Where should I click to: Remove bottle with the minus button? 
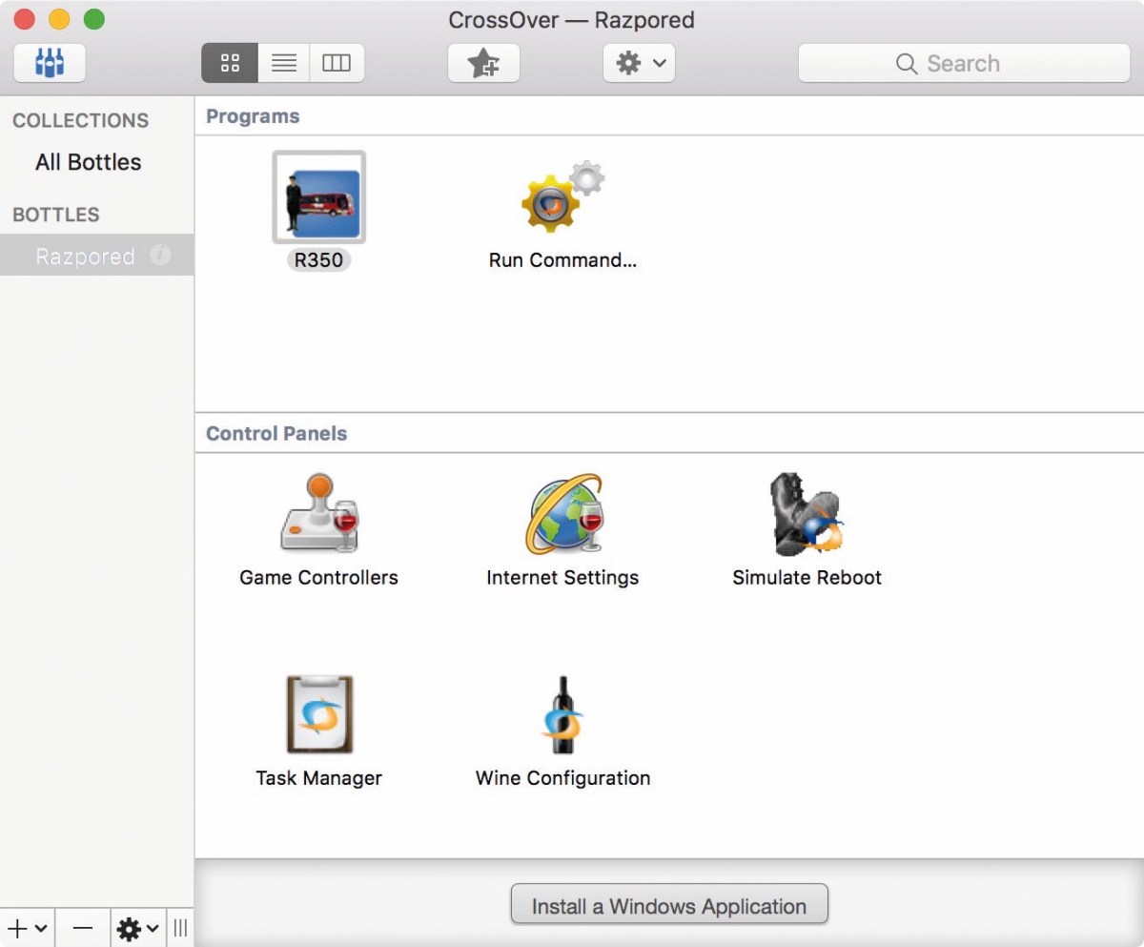83,928
